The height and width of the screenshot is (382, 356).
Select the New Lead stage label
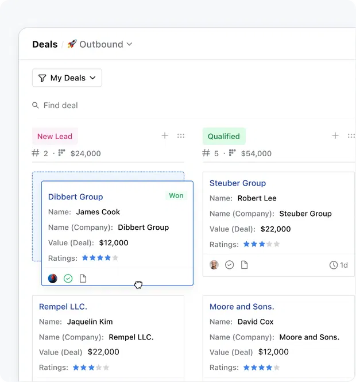coord(55,136)
